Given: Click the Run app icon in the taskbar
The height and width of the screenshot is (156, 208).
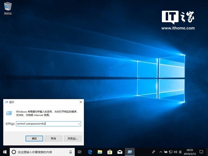Looking at the screenshot, I should [x=130, y=152].
